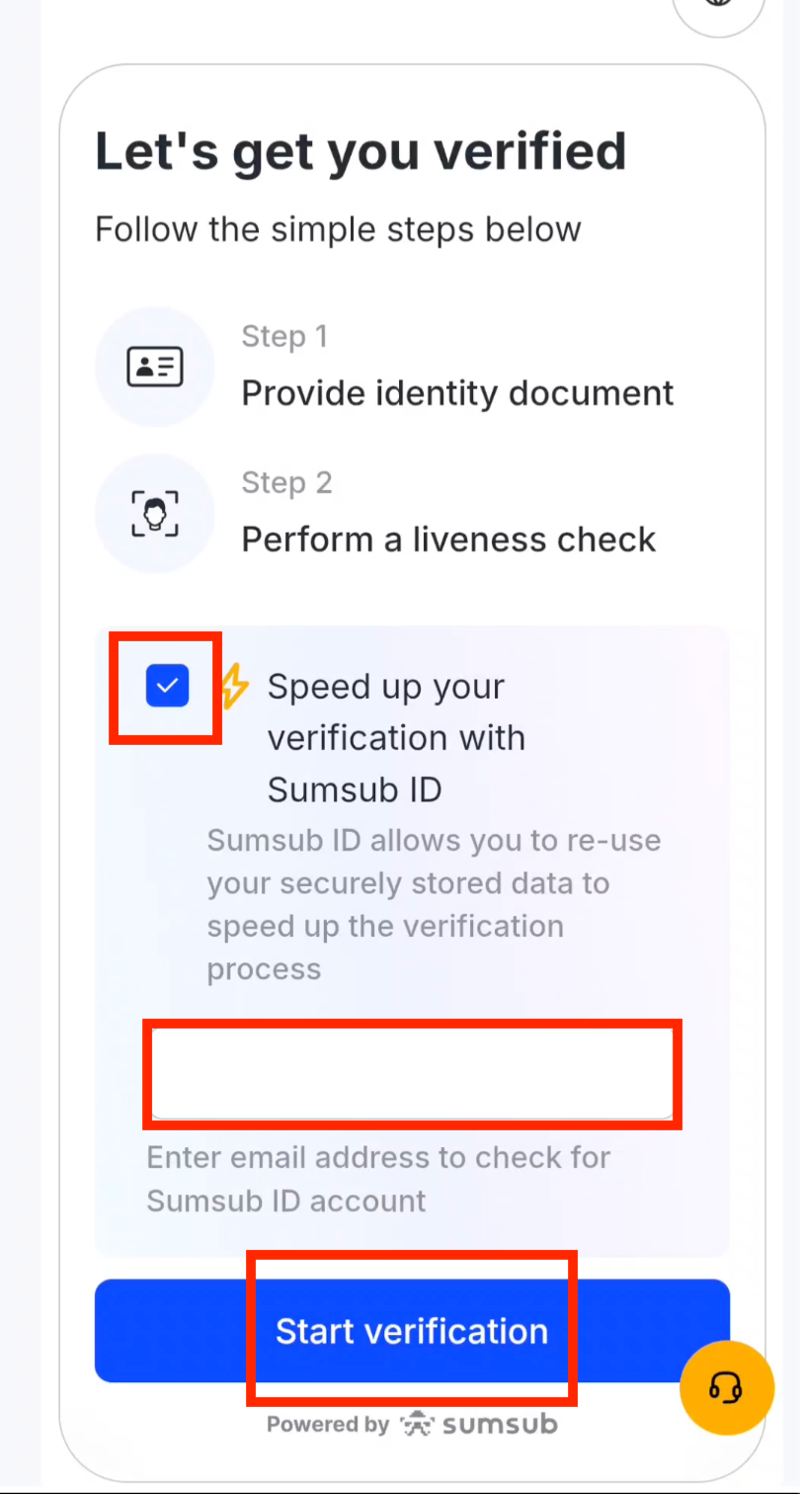The image size is (800, 1494).
Task: Click the Sumsub robot mascot logo in footer
Action: click(419, 1423)
